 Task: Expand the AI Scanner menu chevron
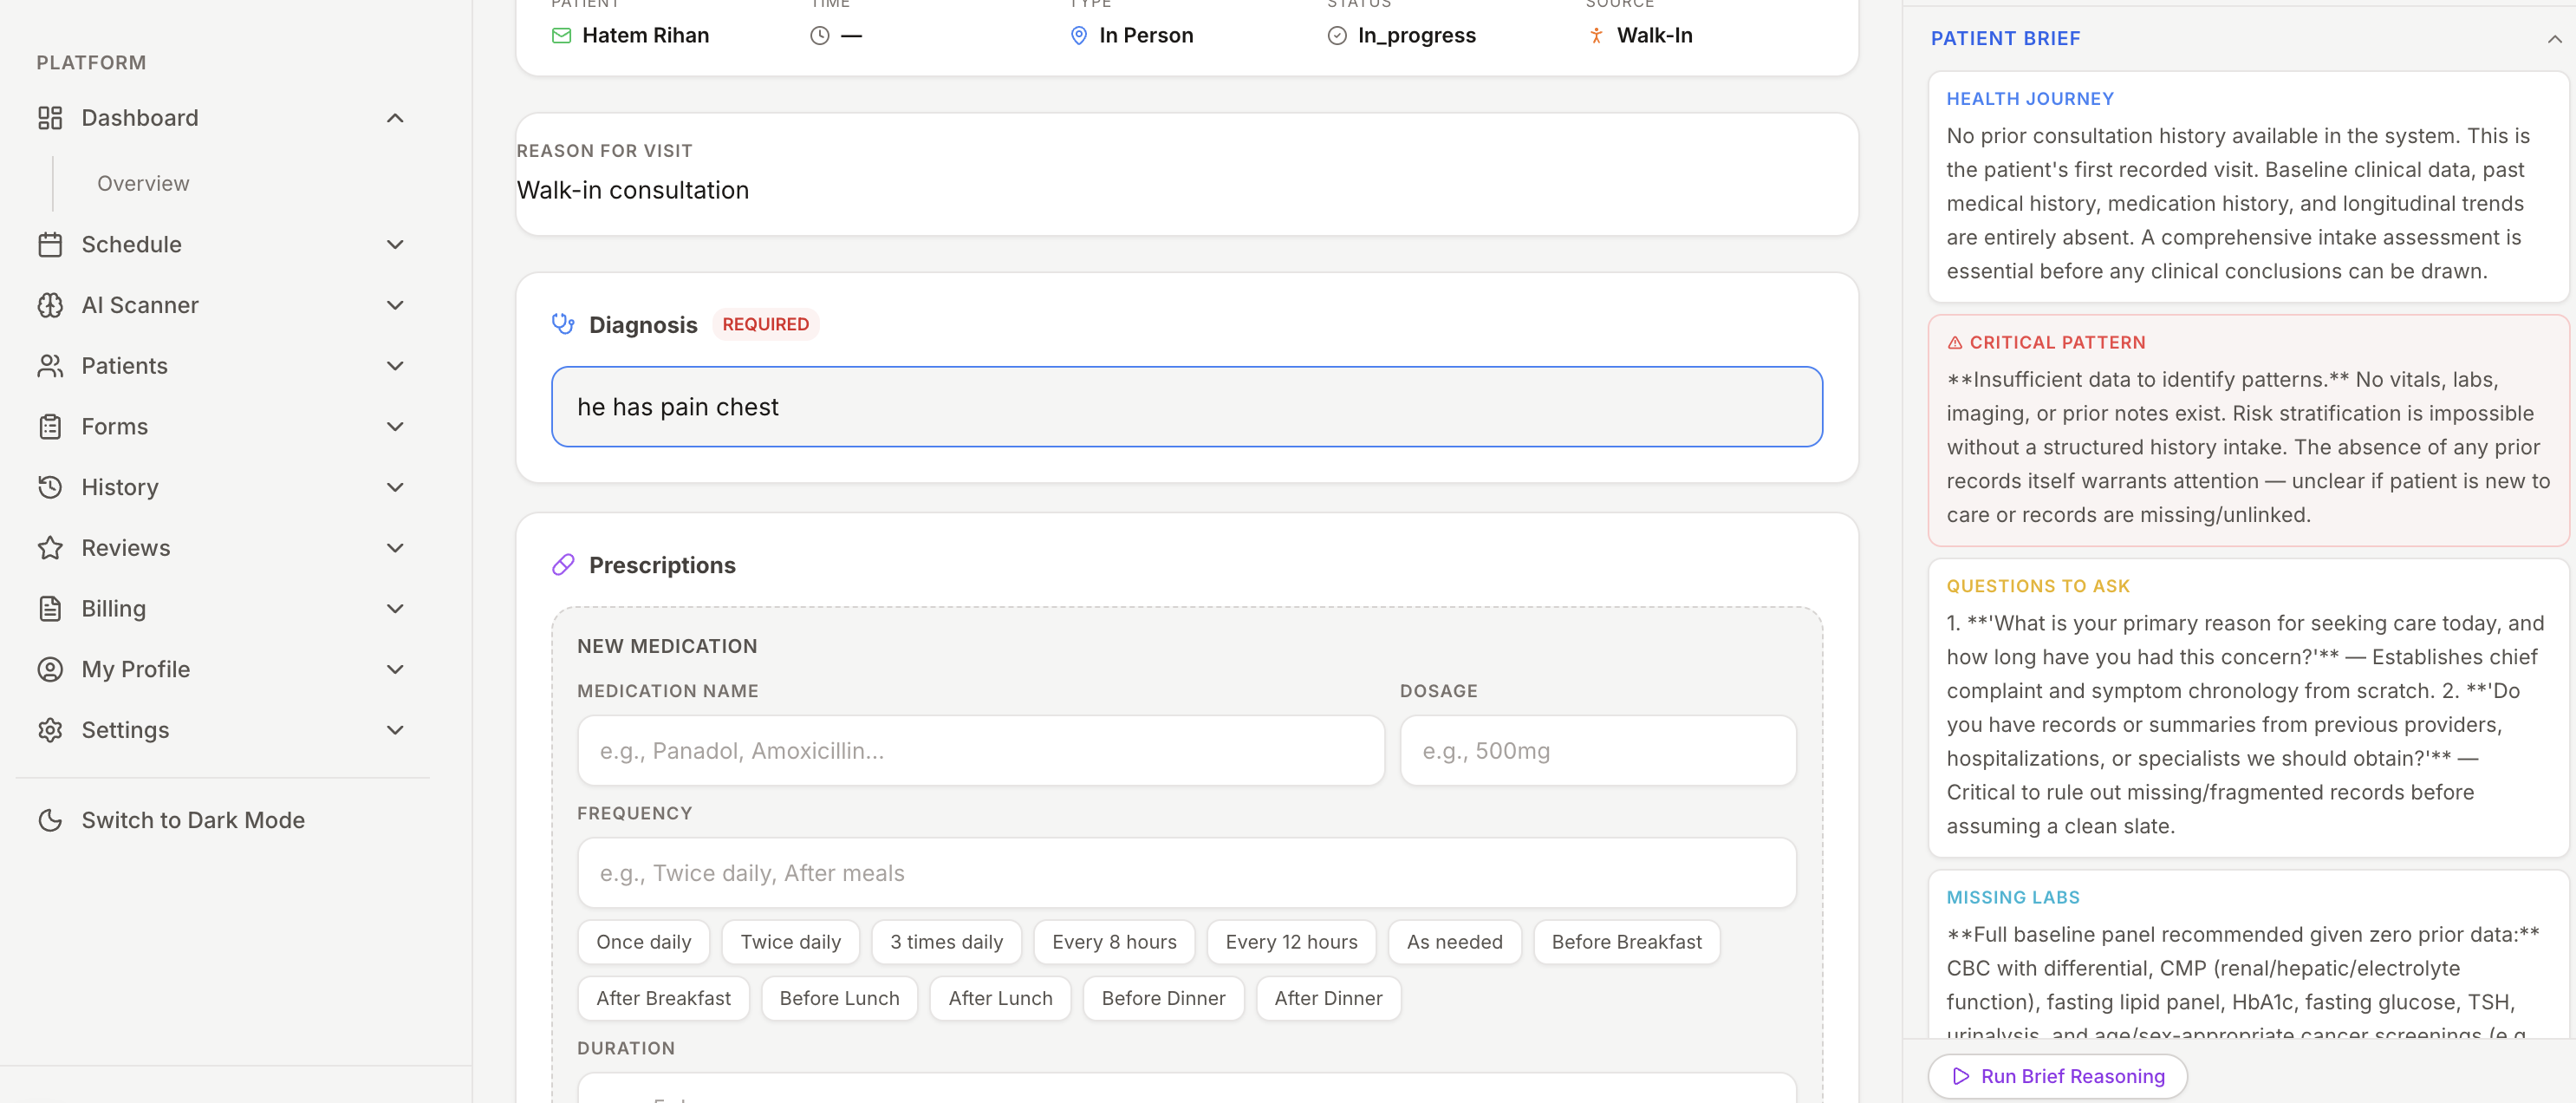point(395,305)
